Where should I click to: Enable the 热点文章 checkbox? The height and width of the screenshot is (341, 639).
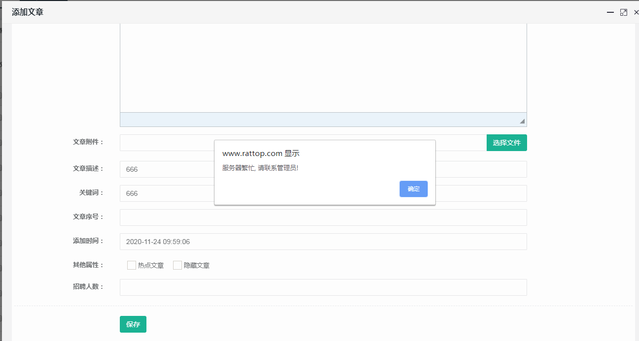tap(132, 265)
